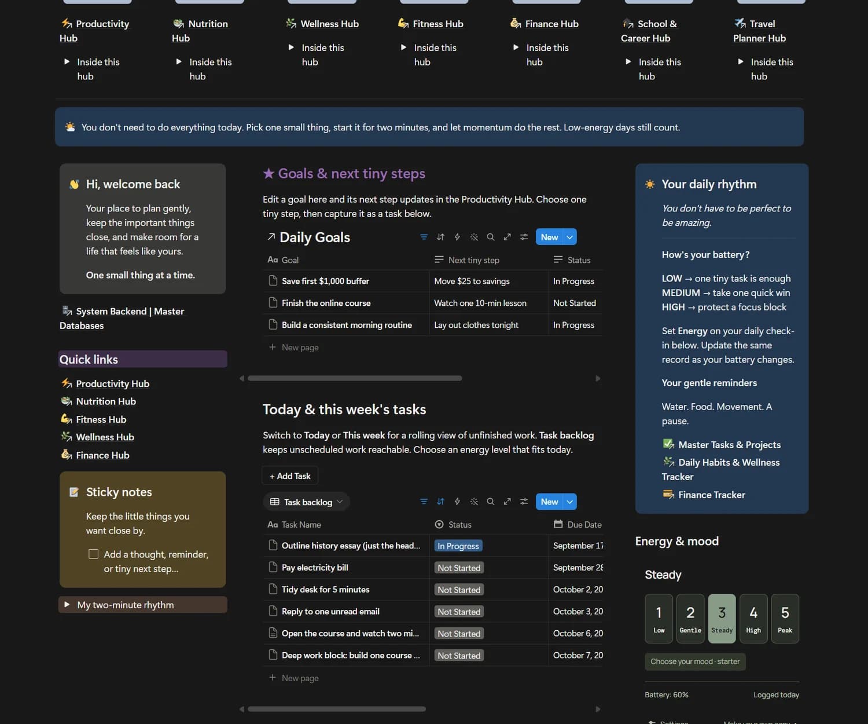Open view settings icon in Task backlog toolbar
The image size is (868, 724).
click(524, 502)
